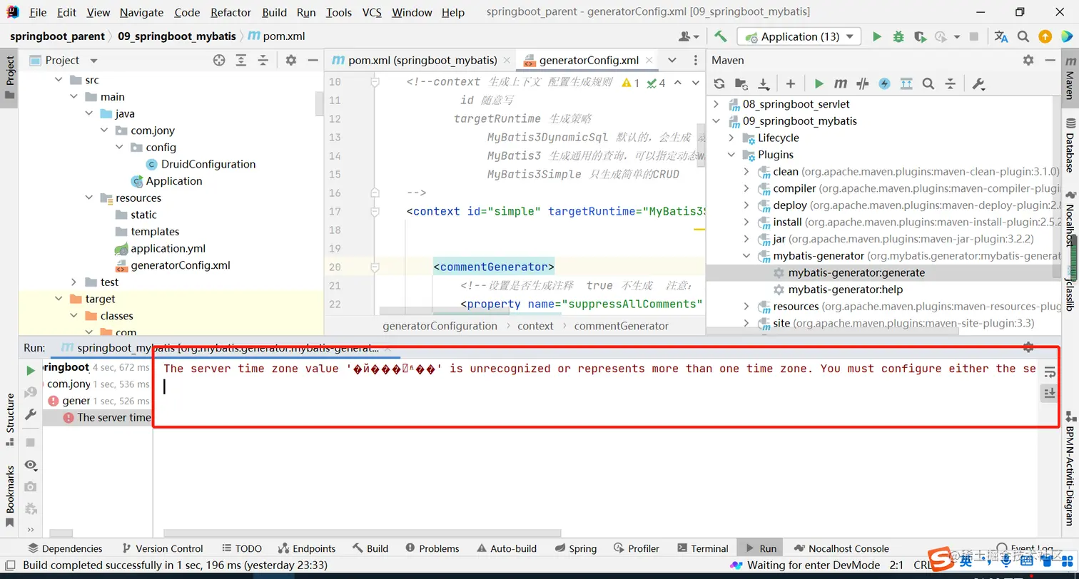Viewport: 1079px width, 579px height.
Task: Click the wrench icon in the Run panel sidebar
Action: coord(31,414)
